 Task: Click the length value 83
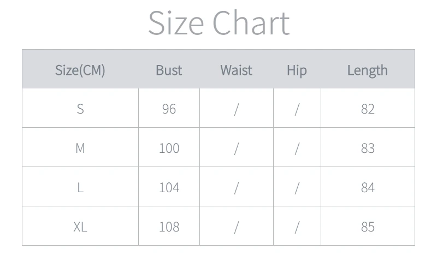pos(368,148)
